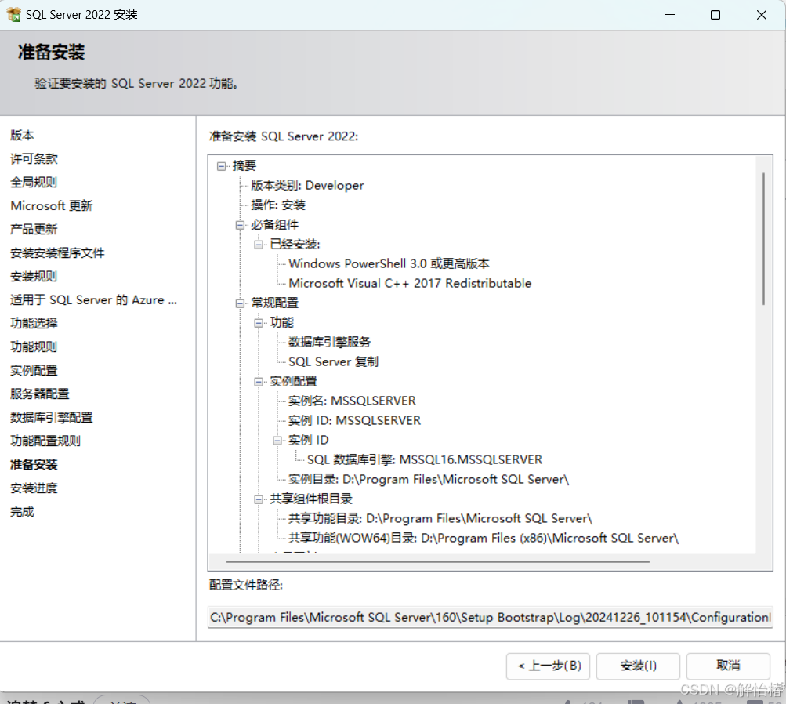
Task: Select the Windows PowerShell 3.0 row
Action: point(389,263)
